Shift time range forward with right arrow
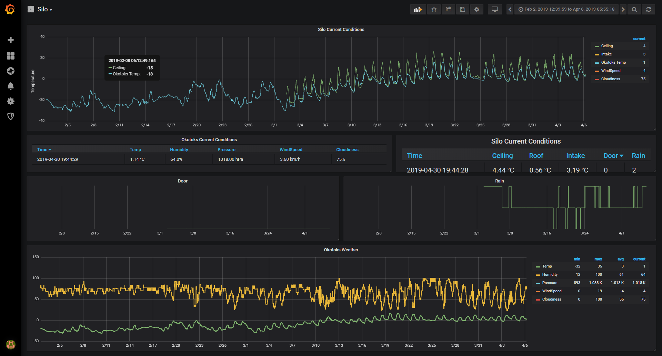The image size is (662, 356). tap(623, 9)
